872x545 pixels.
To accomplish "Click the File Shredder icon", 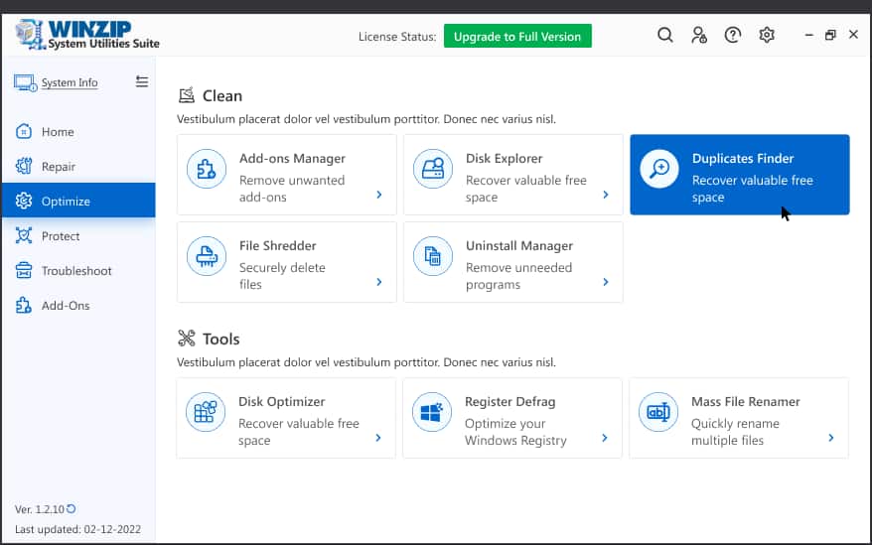I will click(207, 256).
